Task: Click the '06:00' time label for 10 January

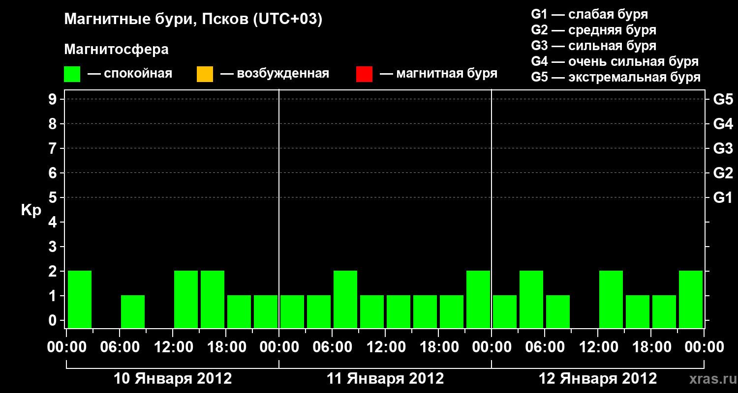Action: 120,347
